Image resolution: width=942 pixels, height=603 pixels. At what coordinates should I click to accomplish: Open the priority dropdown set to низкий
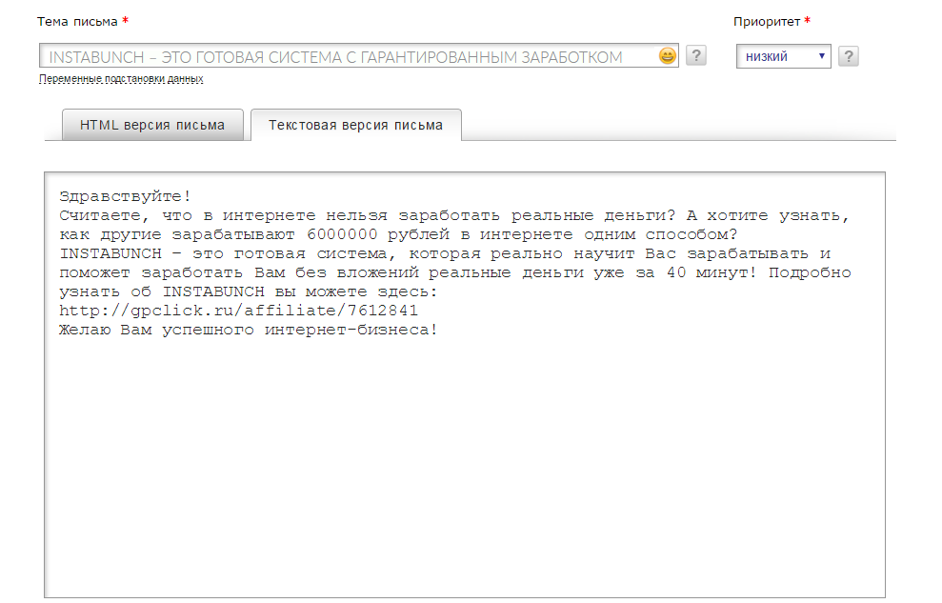(x=783, y=56)
